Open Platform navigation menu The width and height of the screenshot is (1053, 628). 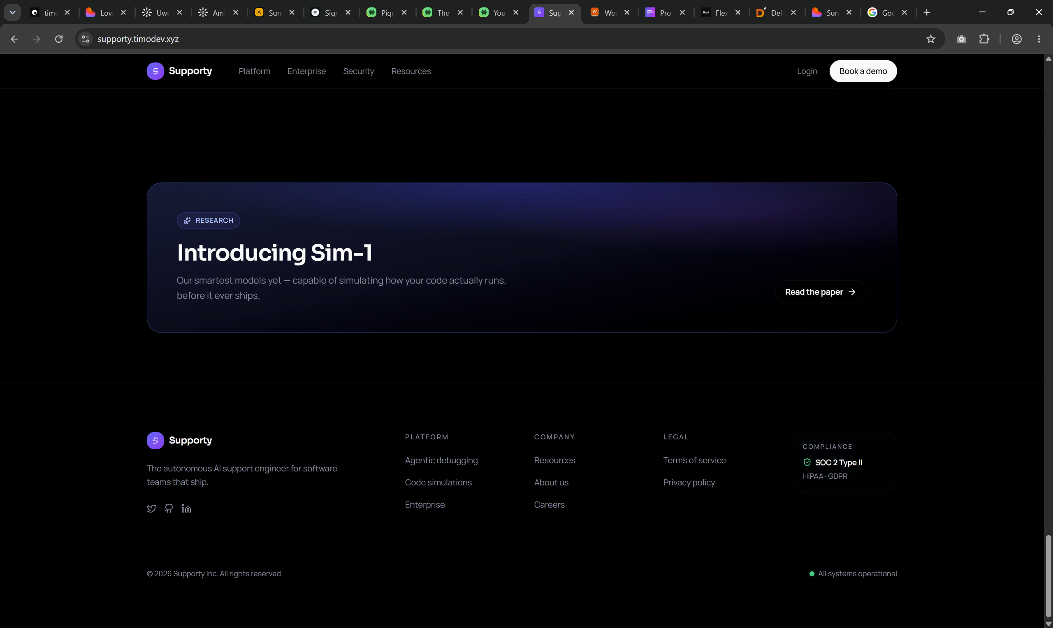tap(255, 71)
